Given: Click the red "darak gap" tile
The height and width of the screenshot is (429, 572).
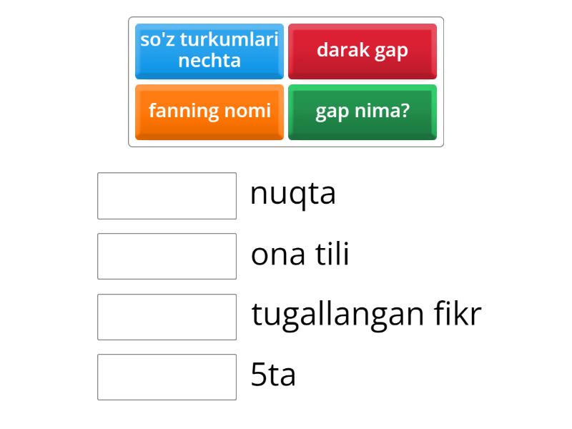Looking at the screenshot, I should click(363, 51).
